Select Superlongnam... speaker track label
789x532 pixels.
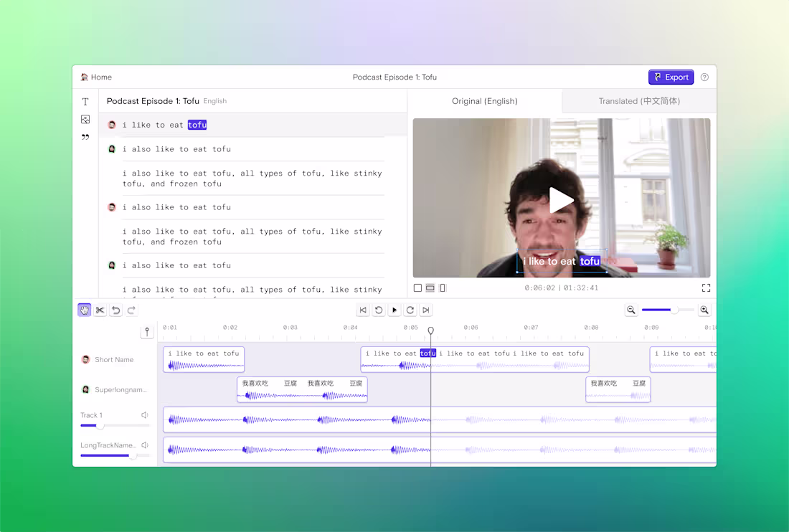[121, 390]
